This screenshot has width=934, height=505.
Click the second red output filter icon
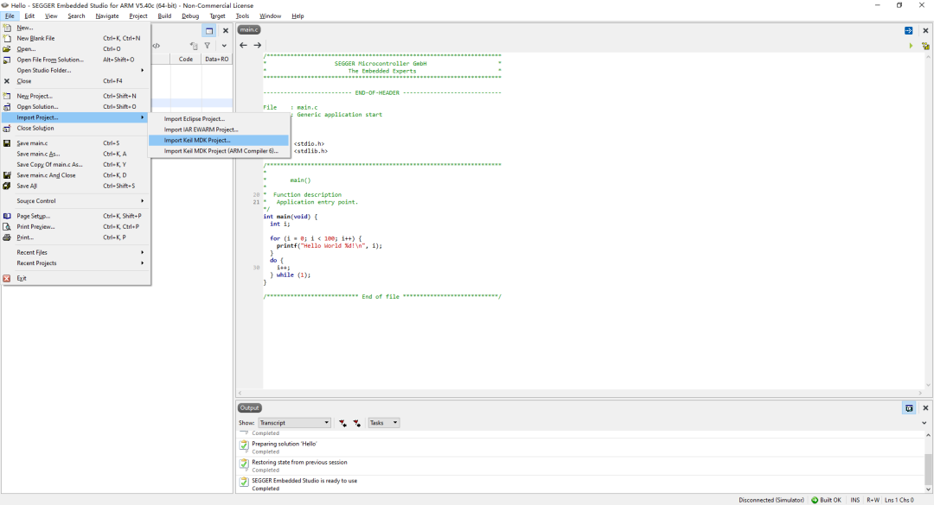coord(356,423)
